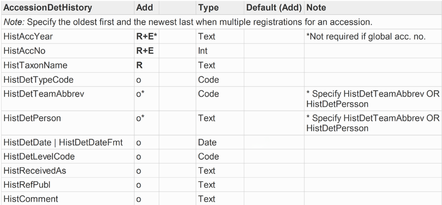The width and height of the screenshot is (442, 205).
Task: Click the R+E* value for HistAccYear
Action: tap(147, 37)
